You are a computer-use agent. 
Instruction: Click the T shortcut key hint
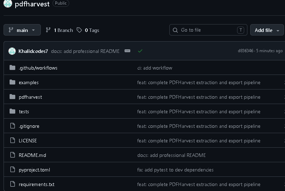click(x=241, y=30)
